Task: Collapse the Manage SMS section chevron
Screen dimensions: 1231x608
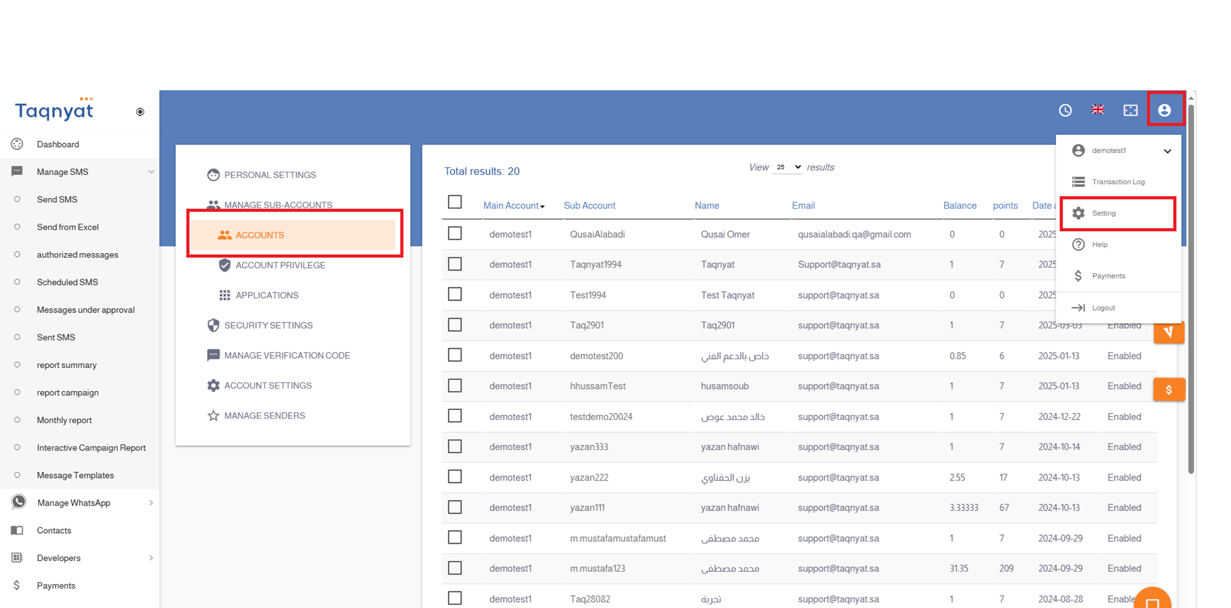Action: click(x=151, y=172)
